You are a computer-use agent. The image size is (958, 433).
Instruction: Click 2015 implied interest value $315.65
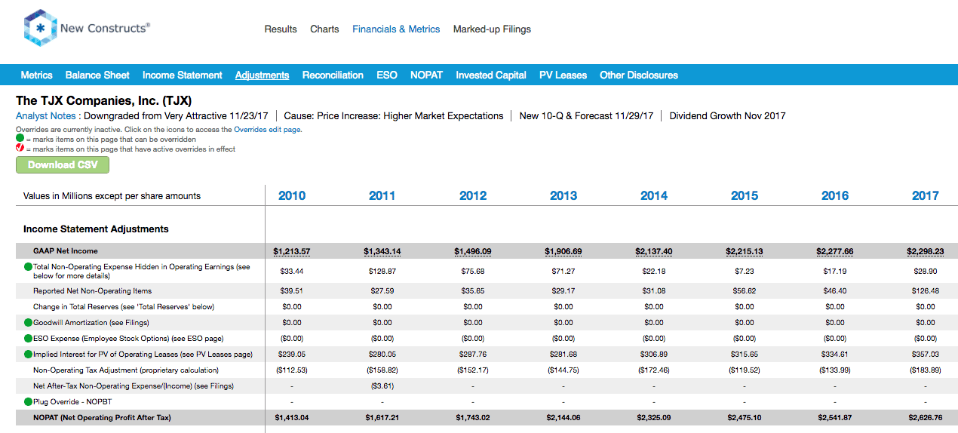point(745,355)
